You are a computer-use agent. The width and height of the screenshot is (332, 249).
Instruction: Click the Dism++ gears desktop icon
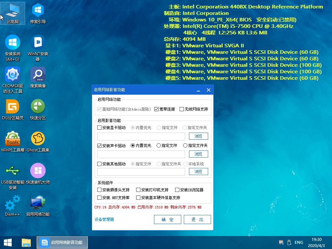click(13, 206)
